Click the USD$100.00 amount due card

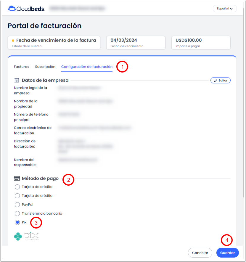(x=201, y=43)
